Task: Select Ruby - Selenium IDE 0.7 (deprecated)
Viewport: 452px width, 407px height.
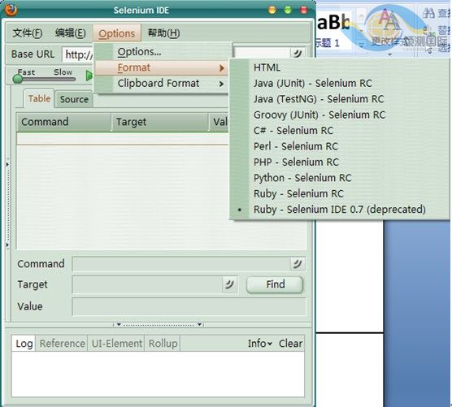Action: click(x=340, y=210)
